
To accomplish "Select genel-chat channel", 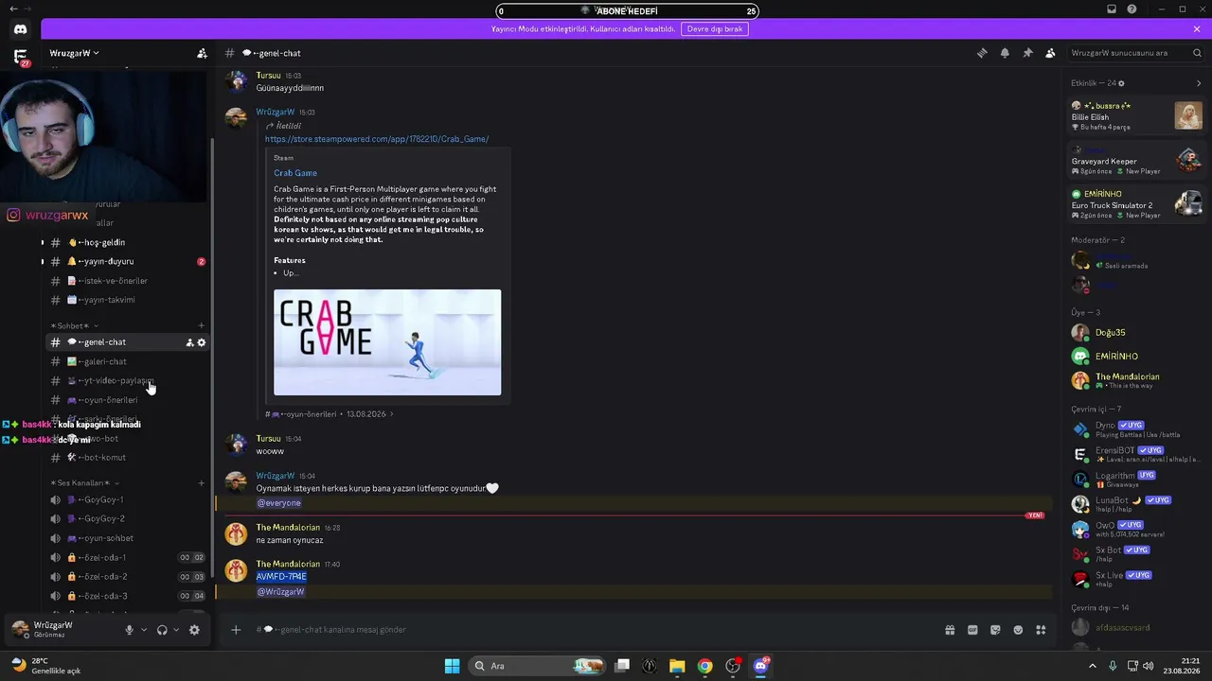I will [127, 342].
